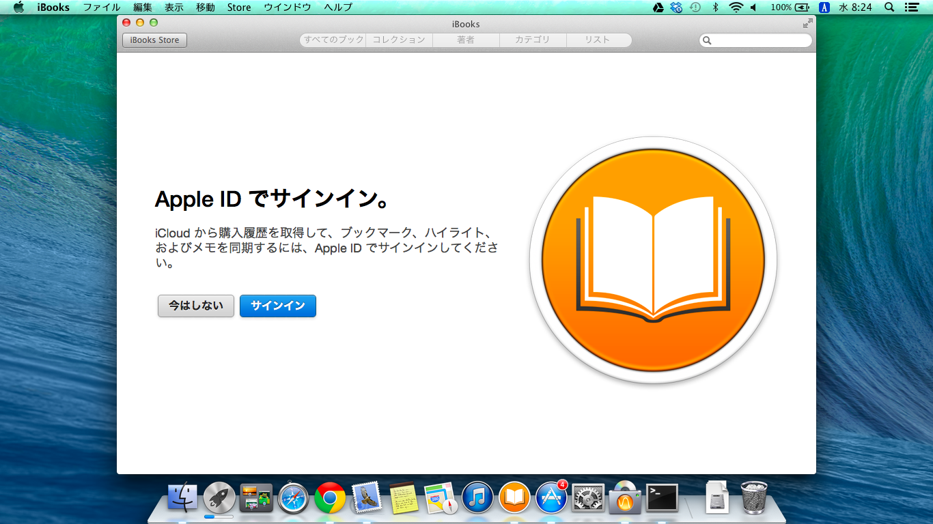Open the ヘルプ menu
This screenshot has height=524, width=933.
pos(338,8)
